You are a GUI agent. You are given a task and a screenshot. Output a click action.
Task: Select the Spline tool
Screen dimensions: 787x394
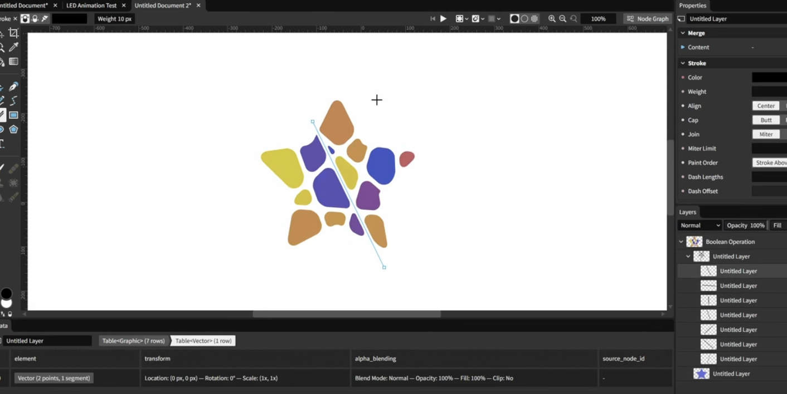13,101
